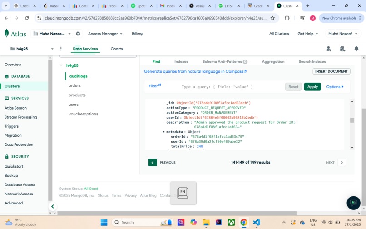Select the users collection
Image resolution: width=366 pixels, height=229 pixels.
[x=73, y=105]
